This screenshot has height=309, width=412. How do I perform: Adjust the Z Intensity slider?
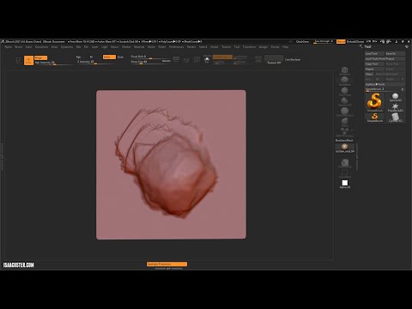96,62
